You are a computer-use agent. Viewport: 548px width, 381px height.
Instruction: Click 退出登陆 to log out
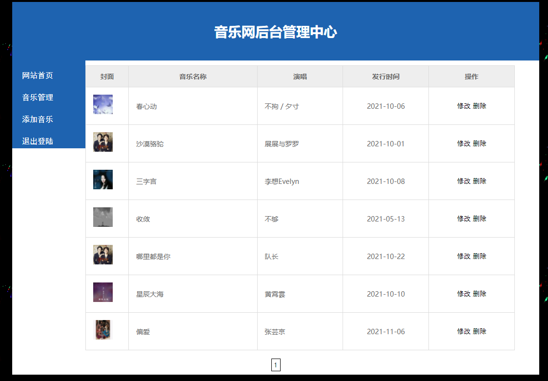(38, 141)
